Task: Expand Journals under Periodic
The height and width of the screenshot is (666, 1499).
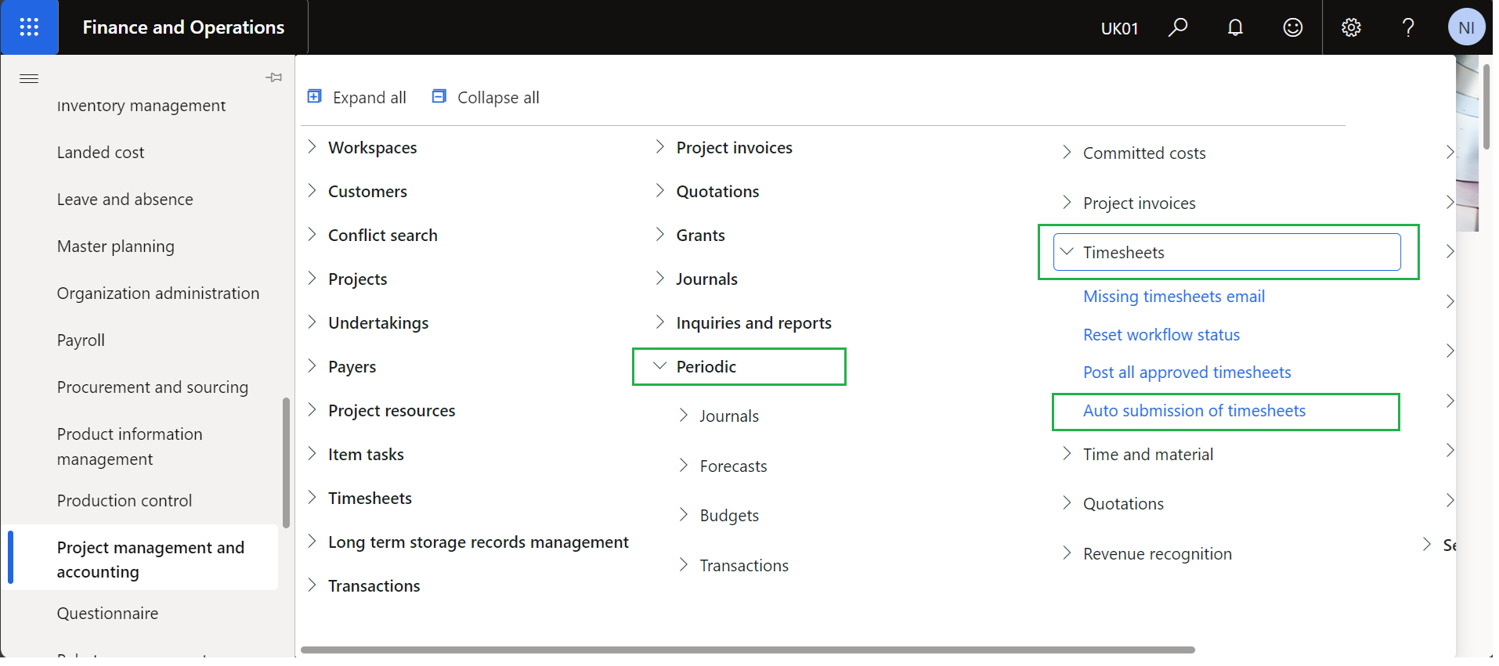Action: click(x=719, y=416)
